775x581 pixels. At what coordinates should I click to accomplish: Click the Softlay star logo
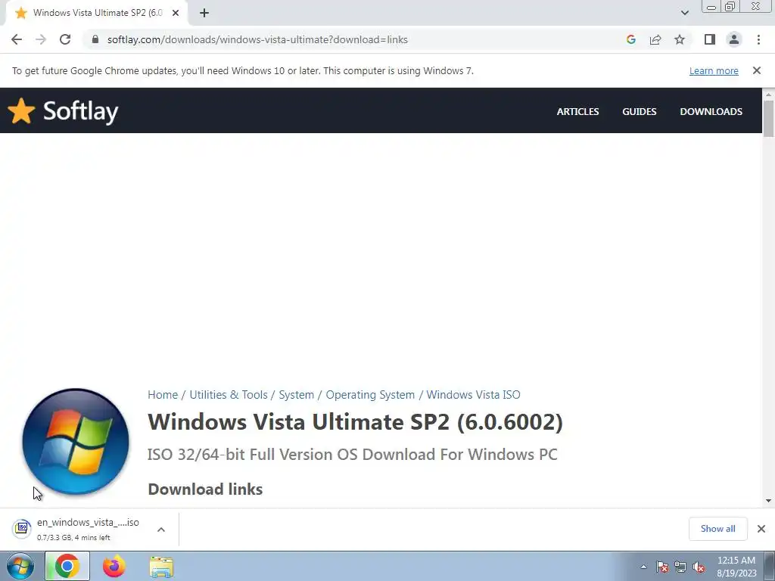[x=21, y=110]
